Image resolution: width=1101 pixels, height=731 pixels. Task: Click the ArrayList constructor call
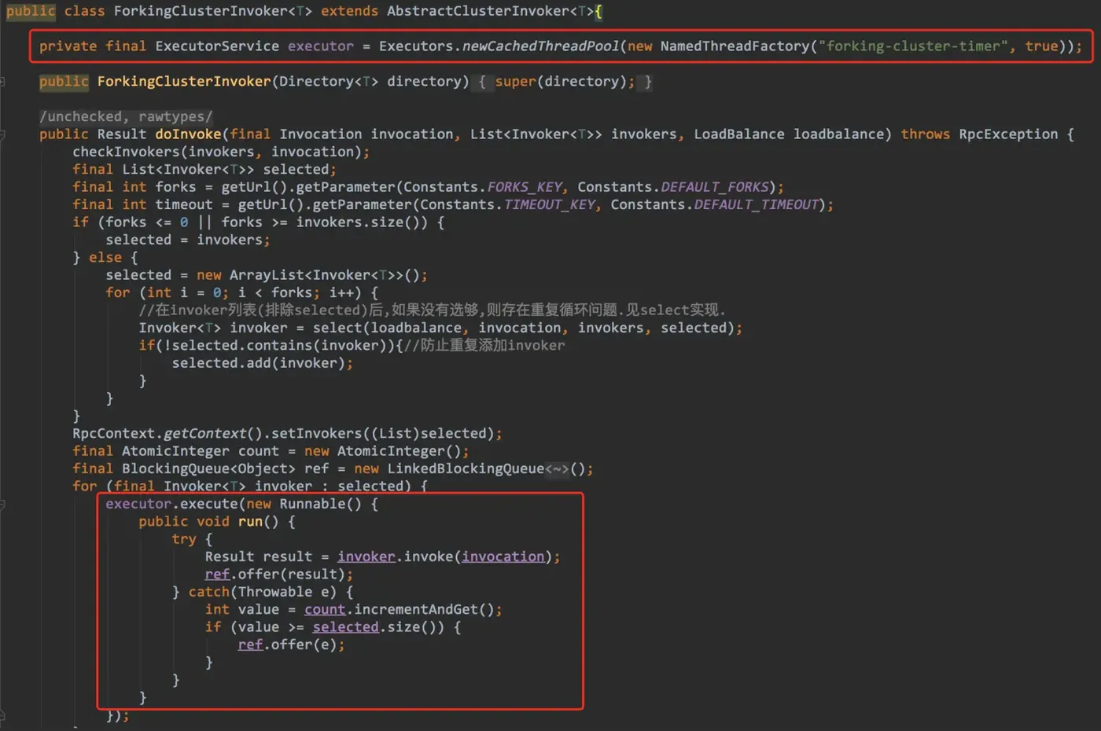[271, 275]
